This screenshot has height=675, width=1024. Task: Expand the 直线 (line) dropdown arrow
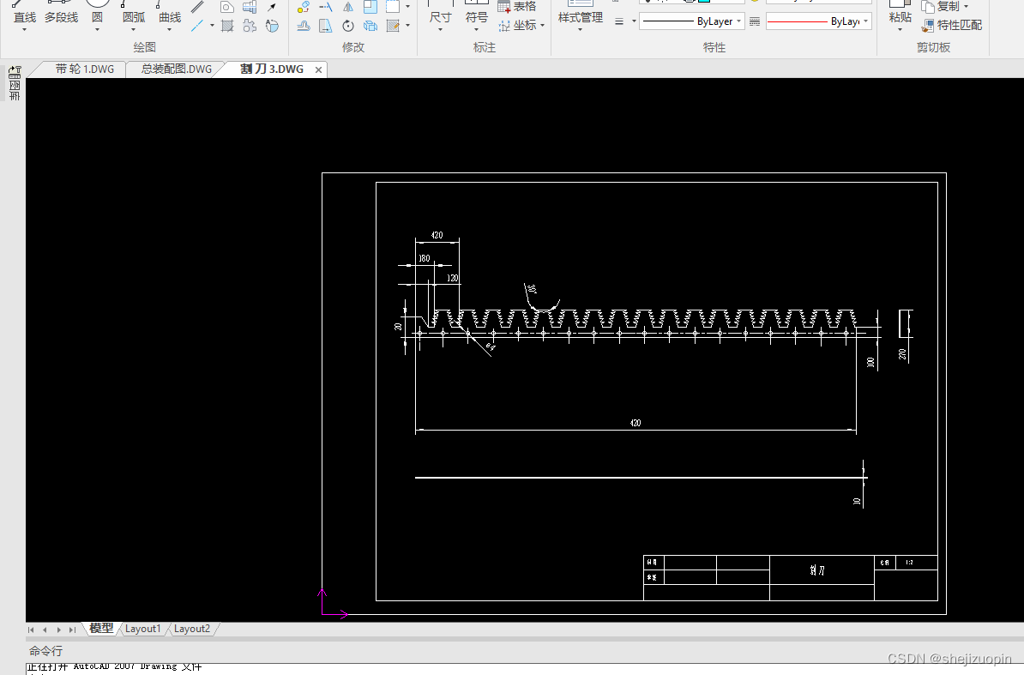pyautogui.click(x=24, y=29)
